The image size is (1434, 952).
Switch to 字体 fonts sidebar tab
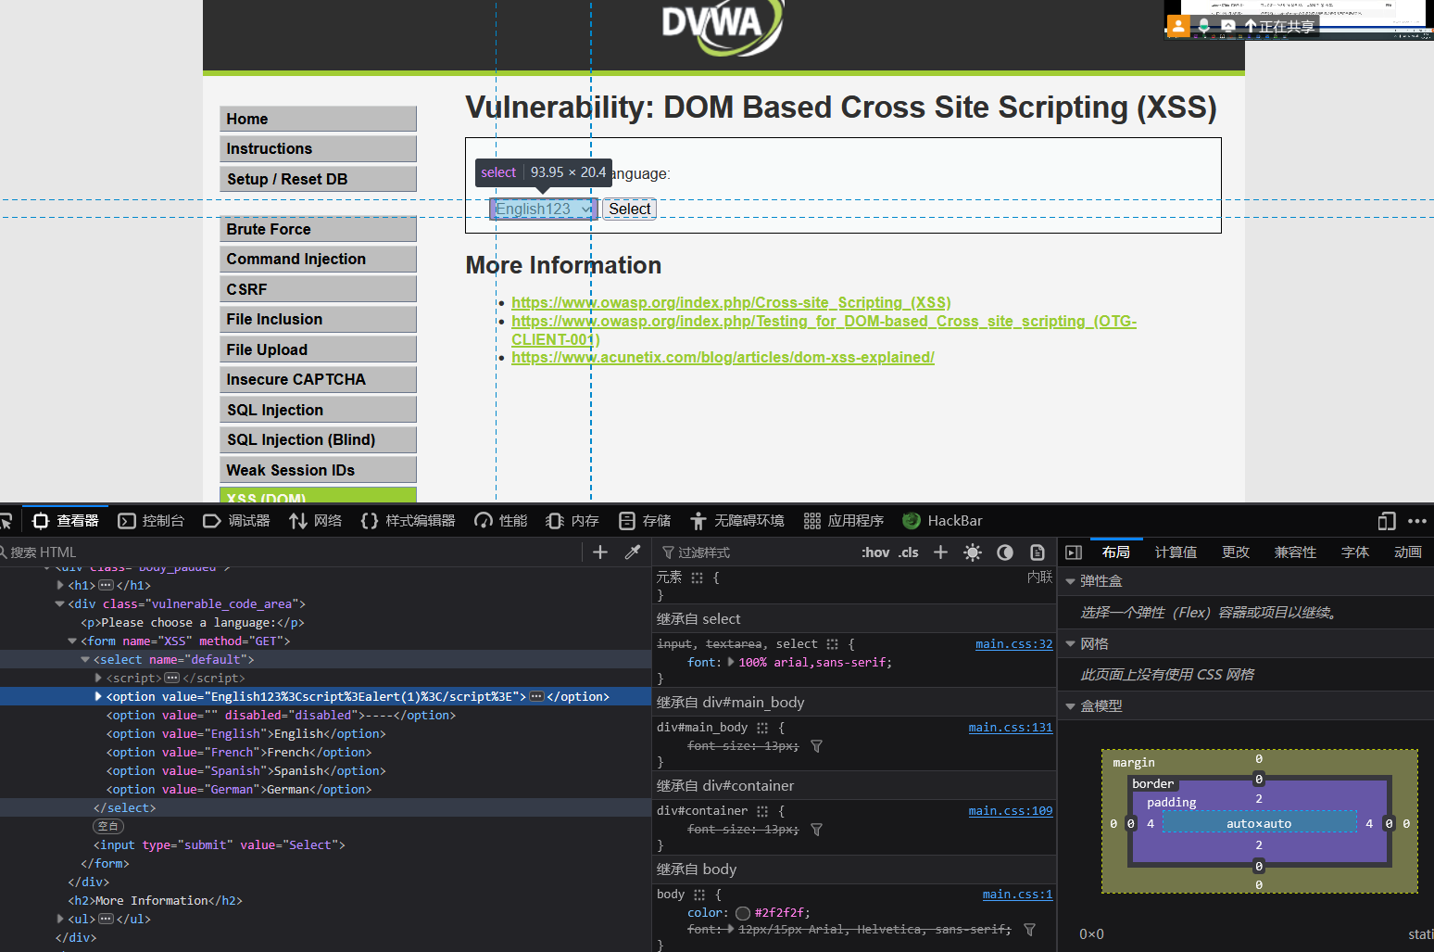(1355, 552)
